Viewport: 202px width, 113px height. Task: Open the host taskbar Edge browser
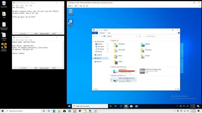pos(54,111)
